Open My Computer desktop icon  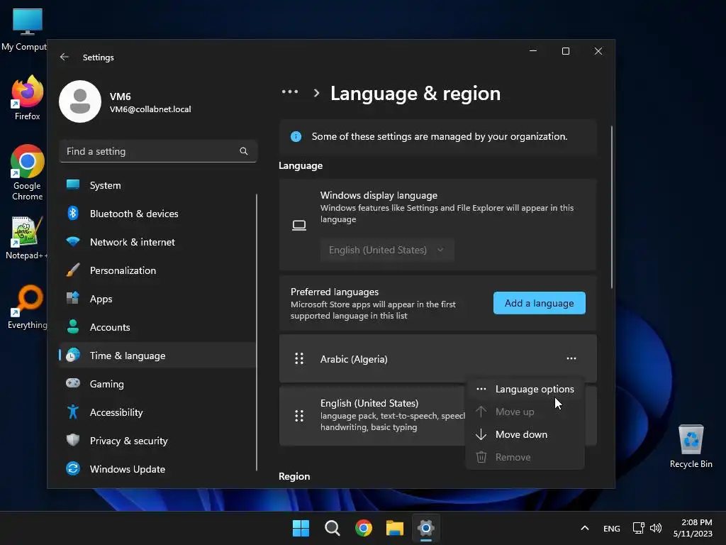[26, 29]
